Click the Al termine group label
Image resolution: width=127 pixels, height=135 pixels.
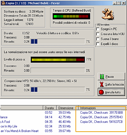pos(103,25)
